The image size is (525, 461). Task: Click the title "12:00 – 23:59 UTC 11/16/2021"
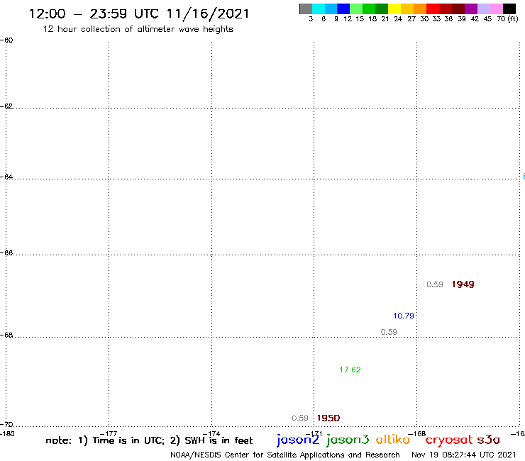(x=139, y=14)
